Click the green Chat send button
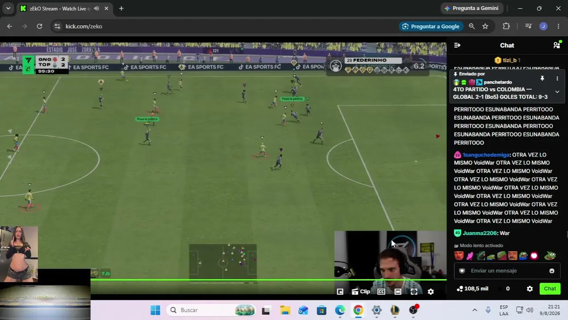568x320 pixels. click(x=550, y=289)
